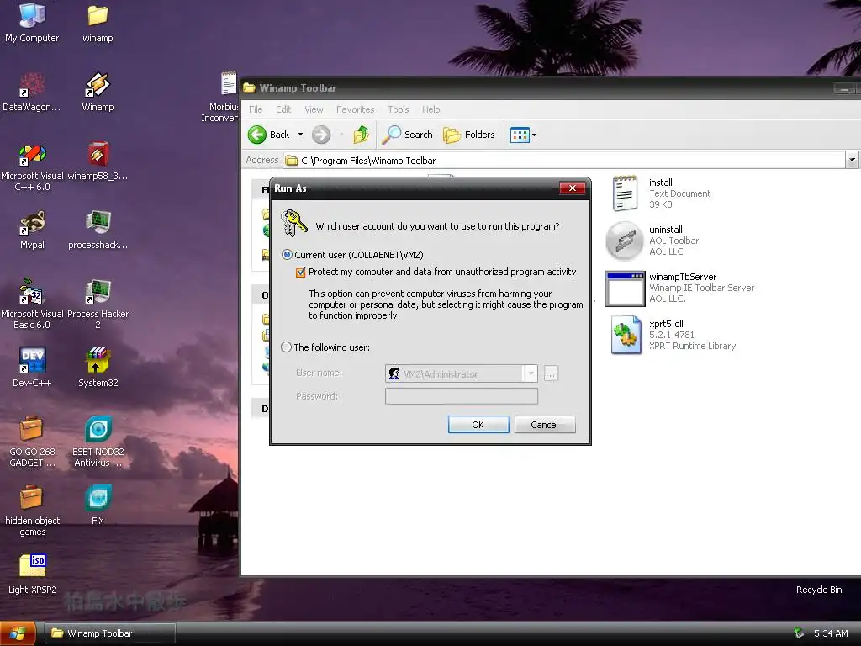Select the DataWagon desktop shortcut
This screenshot has height=646, width=861.
click(32, 92)
